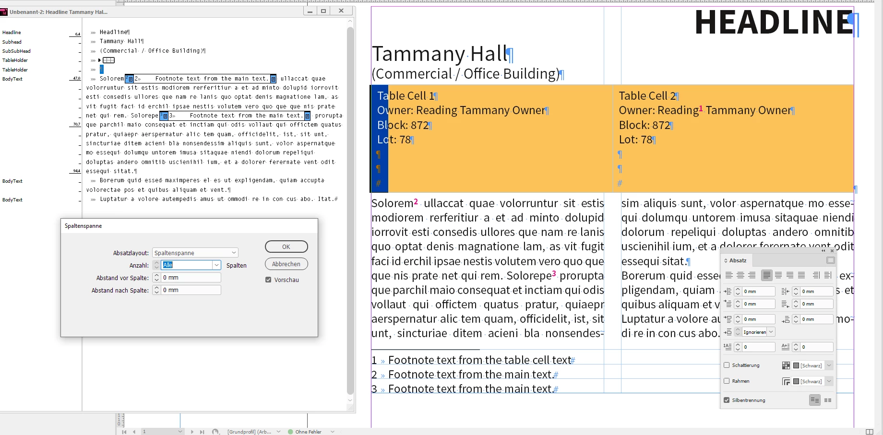Click the Abstand vor Spalte stepper
Image resolution: width=883 pixels, height=435 pixels.
(156, 278)
